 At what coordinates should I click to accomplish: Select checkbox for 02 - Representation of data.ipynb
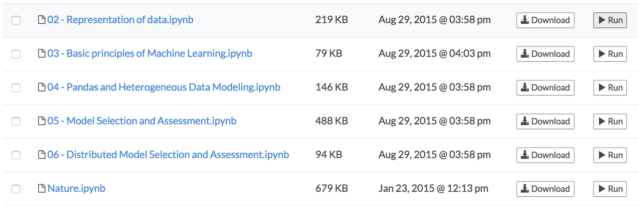pos(16,20)
